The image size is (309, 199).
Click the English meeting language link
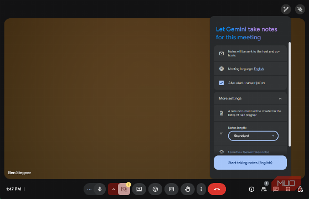tap(259, 69)
